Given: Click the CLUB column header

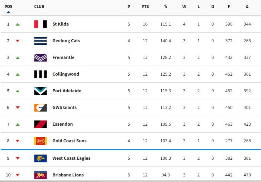Looking at the screenshot, I should (39, 7).
